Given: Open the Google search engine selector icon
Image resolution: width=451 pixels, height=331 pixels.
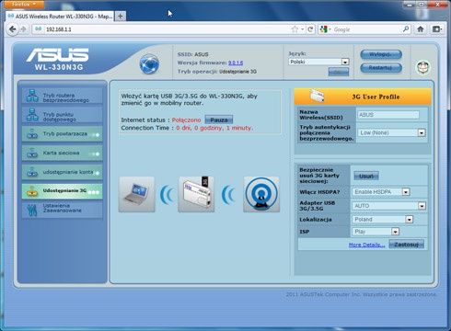Looking at the screenshot, I should coord(324,29).
